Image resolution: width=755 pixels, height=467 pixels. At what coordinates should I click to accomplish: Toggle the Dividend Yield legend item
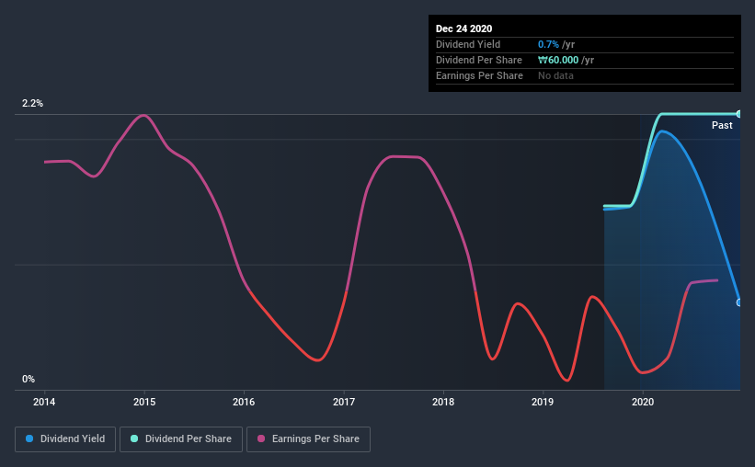click(x=66, y=439)
